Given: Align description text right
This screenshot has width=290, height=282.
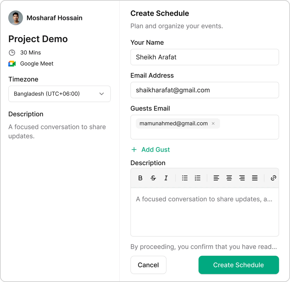Looking at the screenshot, I should click(x=242, y=178).
